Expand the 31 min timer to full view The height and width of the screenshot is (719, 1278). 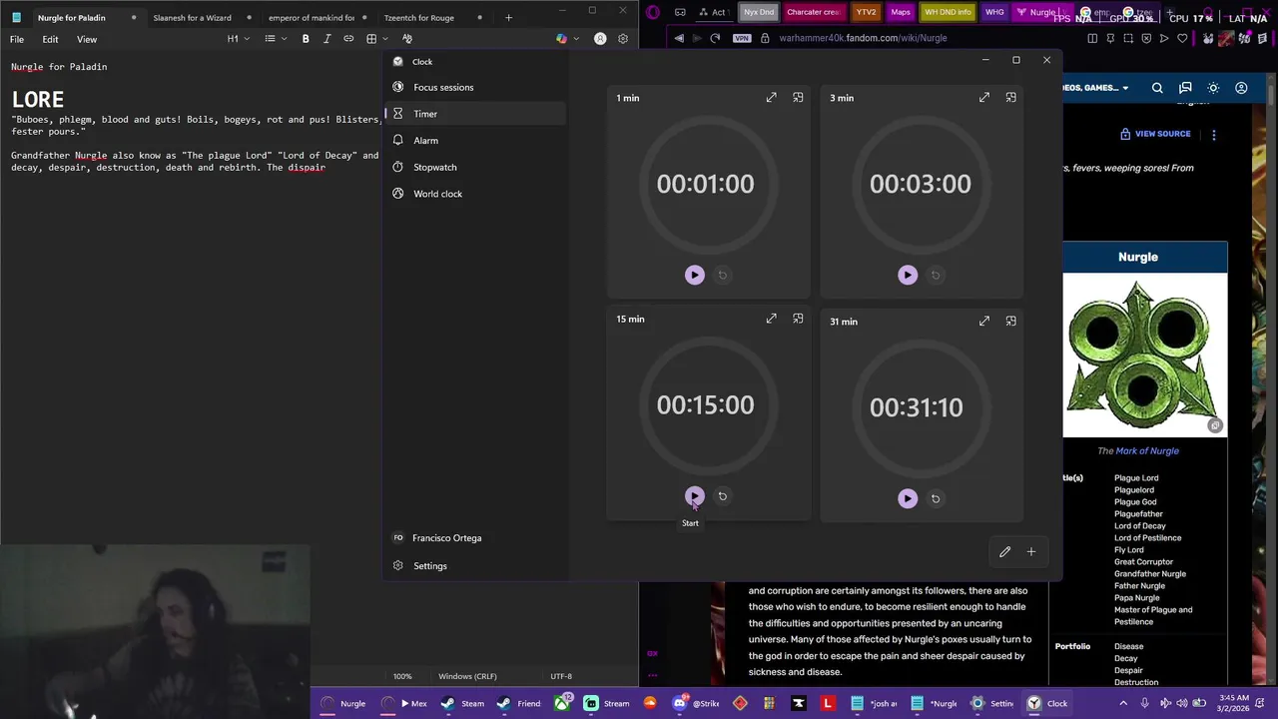coord(984,322)
